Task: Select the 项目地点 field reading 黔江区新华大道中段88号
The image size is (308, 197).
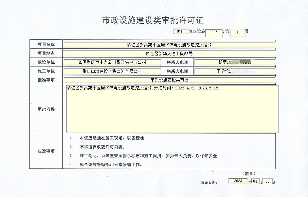Action: coord(169,54)
